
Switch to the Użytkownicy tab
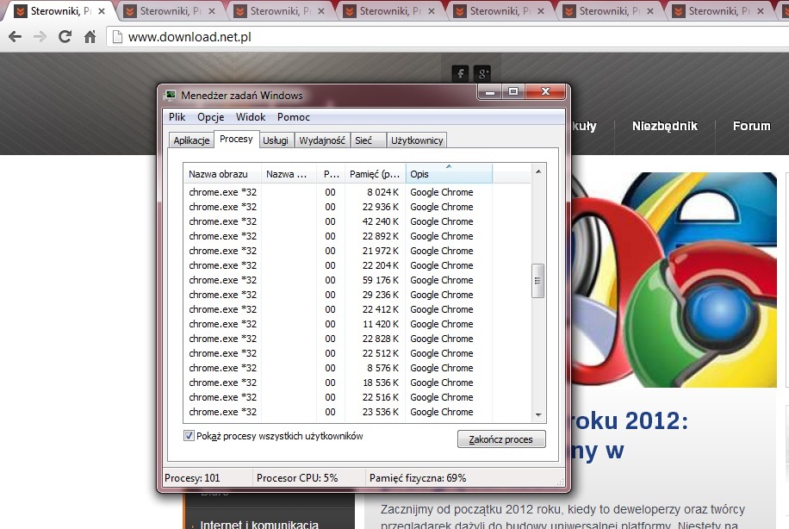(417, 140)
